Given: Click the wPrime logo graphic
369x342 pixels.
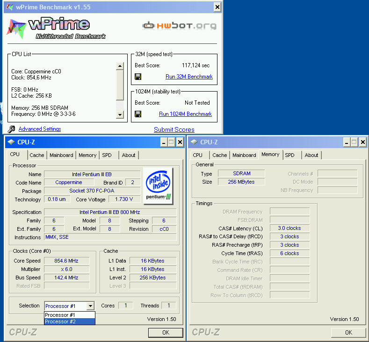Looking at the screenshot, I should click(x=56, y=28).
